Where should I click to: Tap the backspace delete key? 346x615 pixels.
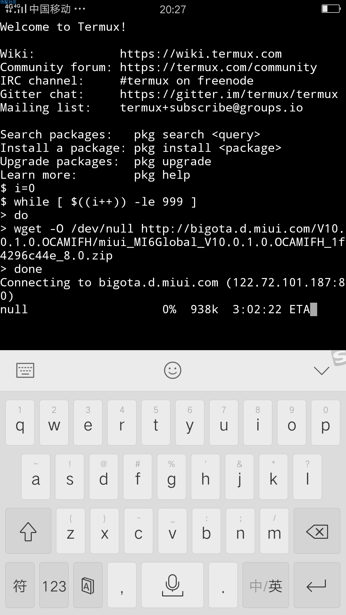pyautogui.click(x=317, y=531)
